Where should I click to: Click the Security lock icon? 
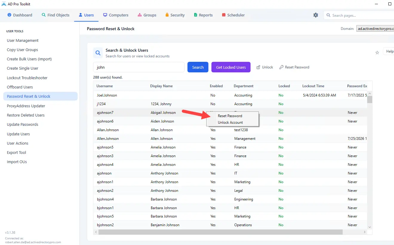pyautogui.click(x=167, y=15)
